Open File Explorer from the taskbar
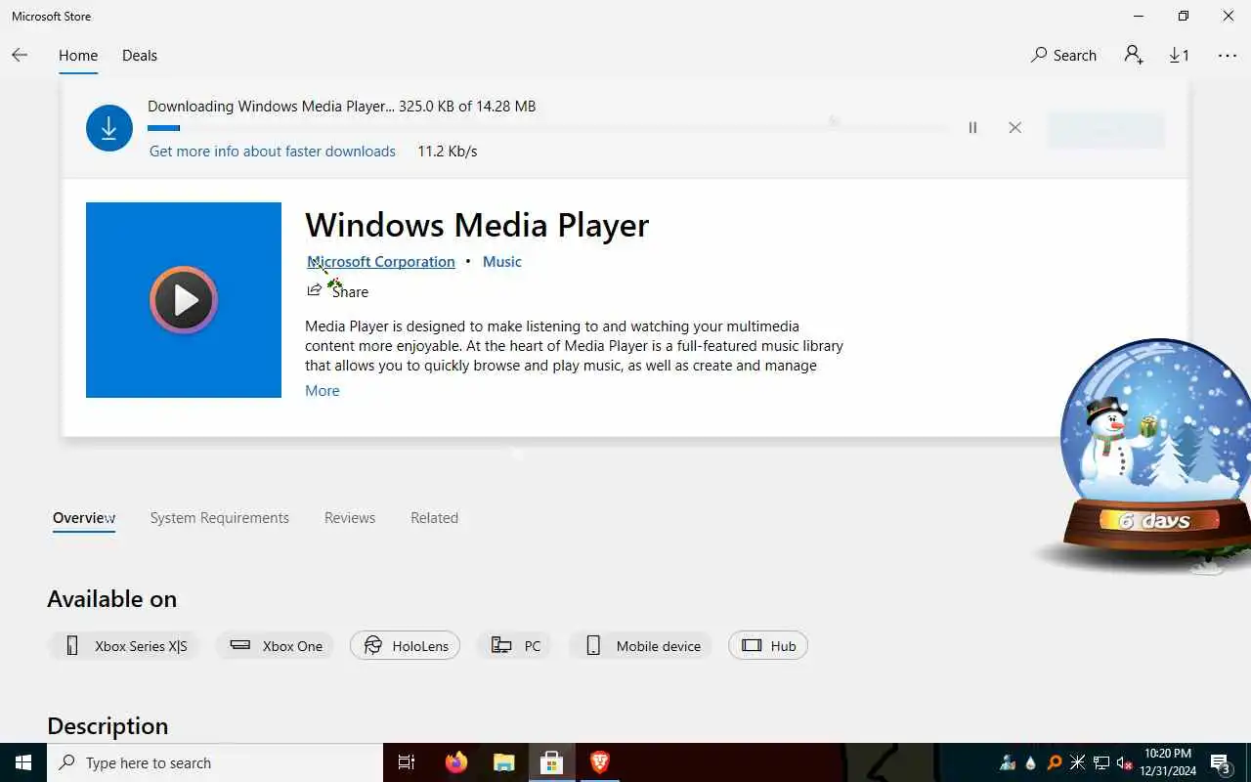Viewport: 1251px width, 782px height. point(503,762)
